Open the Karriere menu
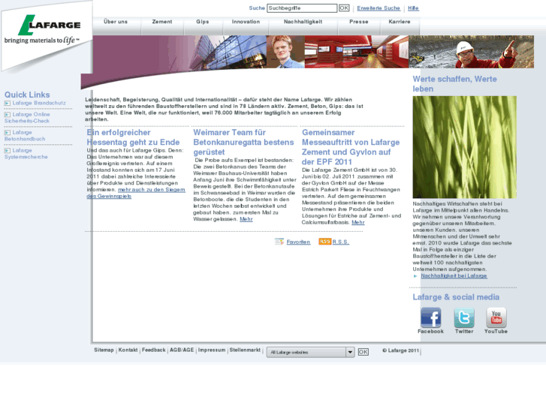This screenshot has height=409, width=546. 400,22
